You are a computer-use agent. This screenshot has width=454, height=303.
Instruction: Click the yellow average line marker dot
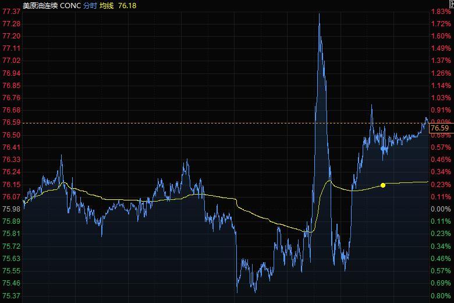click(383, 185)
